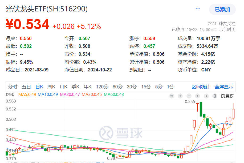Switch to the 5分 interval tab
The image size is (244, 163).
tap(159, 87)
